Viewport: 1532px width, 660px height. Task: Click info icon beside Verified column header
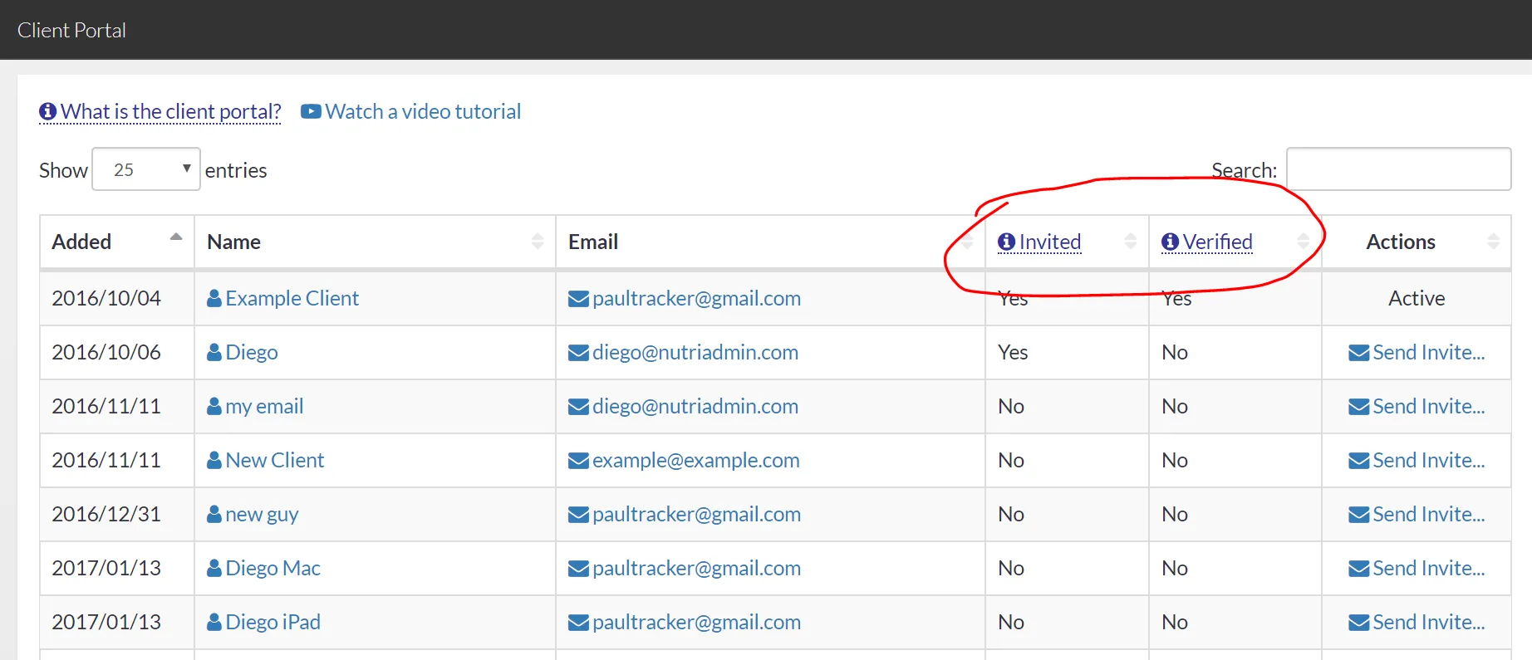pos(1170,242)
